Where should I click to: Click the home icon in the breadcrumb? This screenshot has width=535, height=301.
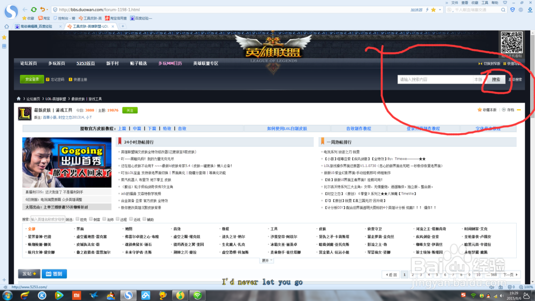coord(18,99)
